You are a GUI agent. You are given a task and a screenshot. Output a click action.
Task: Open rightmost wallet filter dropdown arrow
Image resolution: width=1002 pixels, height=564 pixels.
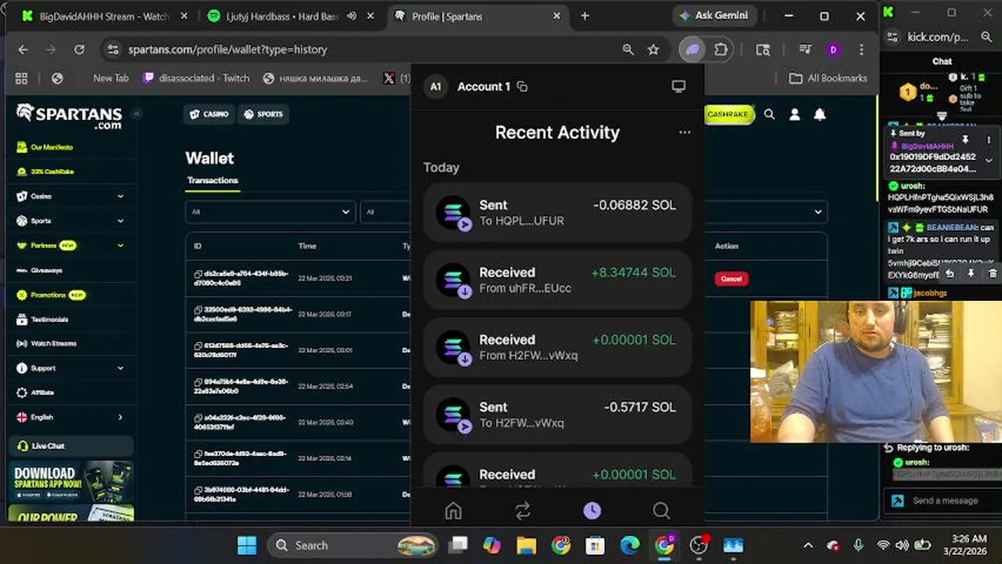pyautogui.click(x=818, y=211)
